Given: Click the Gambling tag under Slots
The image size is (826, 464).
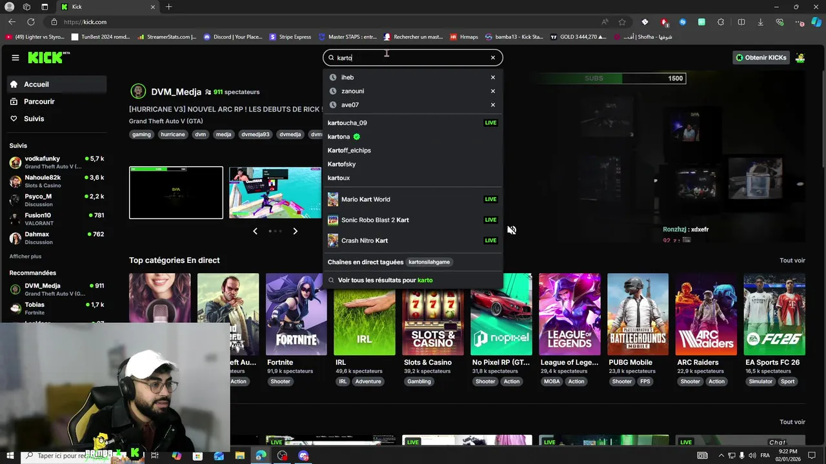Looking at the screenshot, I should tap(419, 382).
